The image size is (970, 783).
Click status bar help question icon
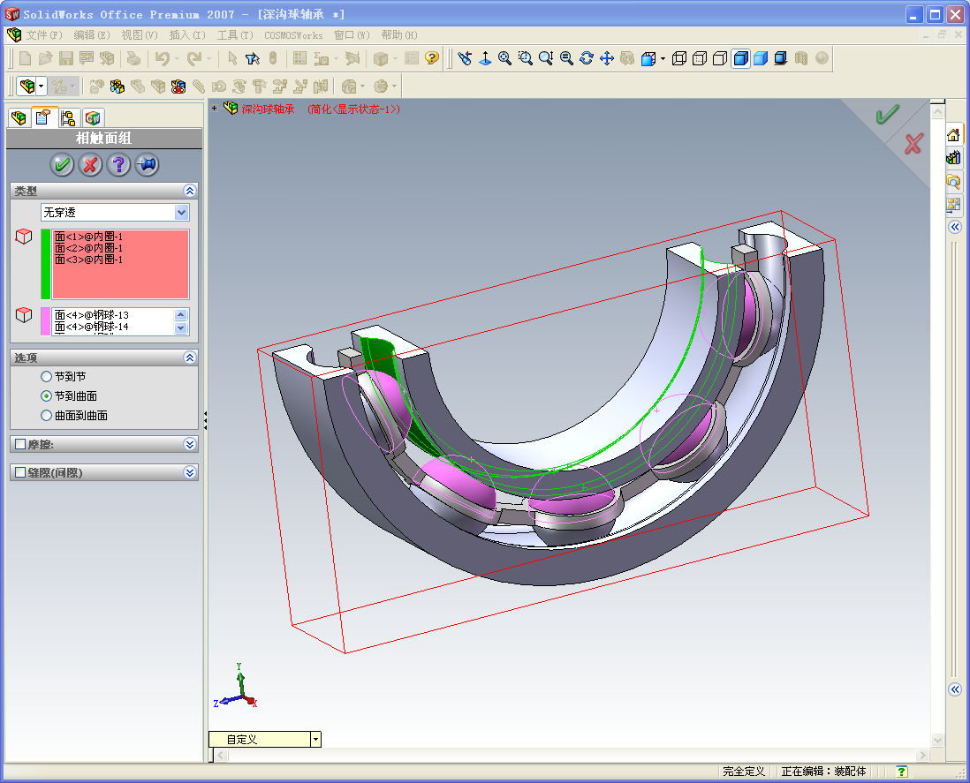tap(902, 771)
